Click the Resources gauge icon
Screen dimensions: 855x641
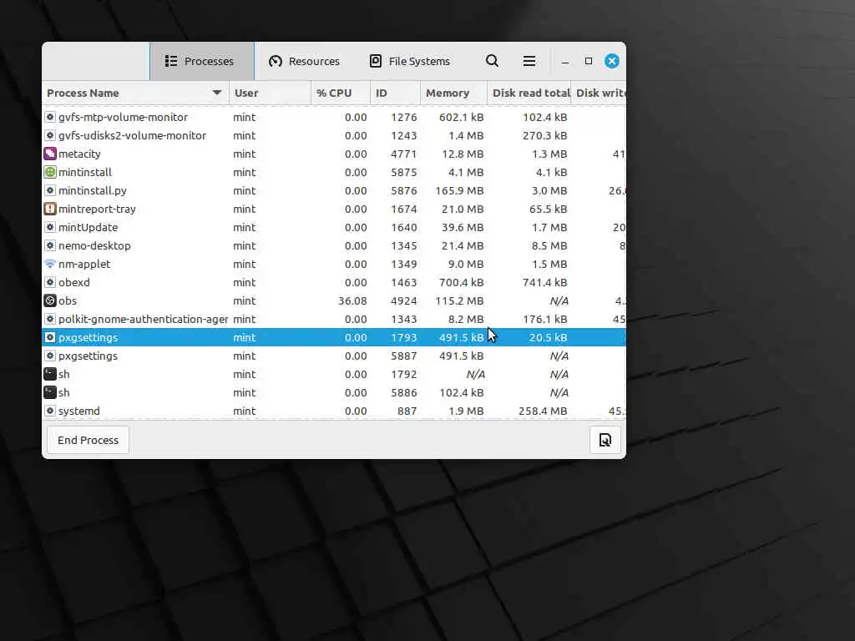click(276, 61)
